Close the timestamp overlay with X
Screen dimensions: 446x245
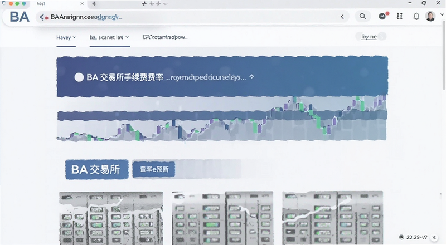(434, 237)
